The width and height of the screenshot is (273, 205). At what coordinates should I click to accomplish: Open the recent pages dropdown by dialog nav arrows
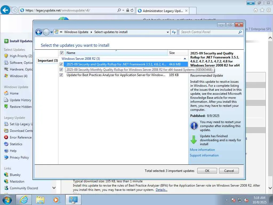click(x=51, y=32)
